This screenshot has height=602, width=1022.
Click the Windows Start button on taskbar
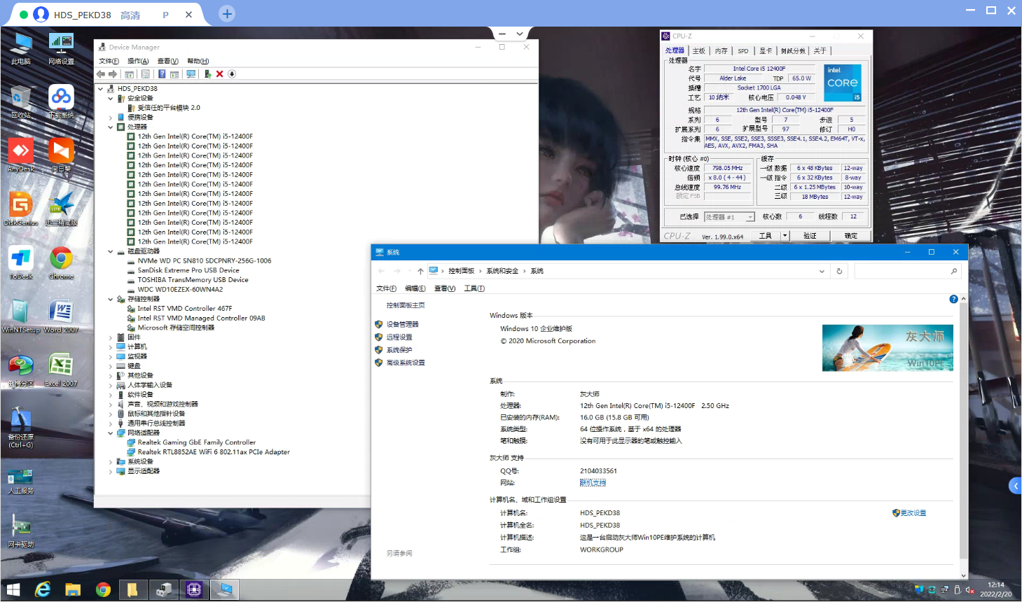[x=13, y=590]
